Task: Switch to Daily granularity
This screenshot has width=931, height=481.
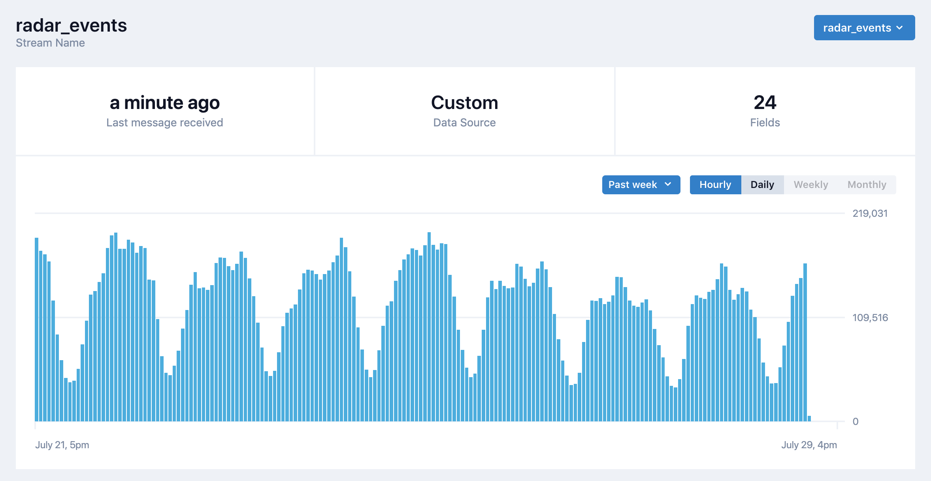Action: 762,185
